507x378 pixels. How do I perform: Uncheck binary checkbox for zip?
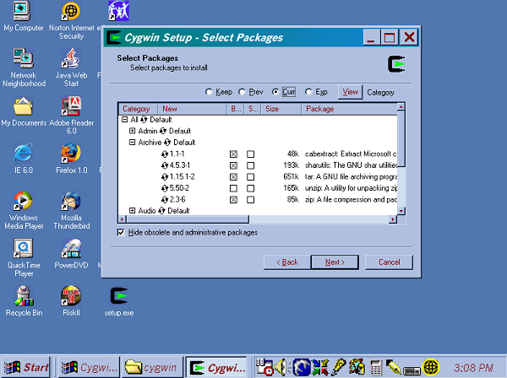(233, 200)
